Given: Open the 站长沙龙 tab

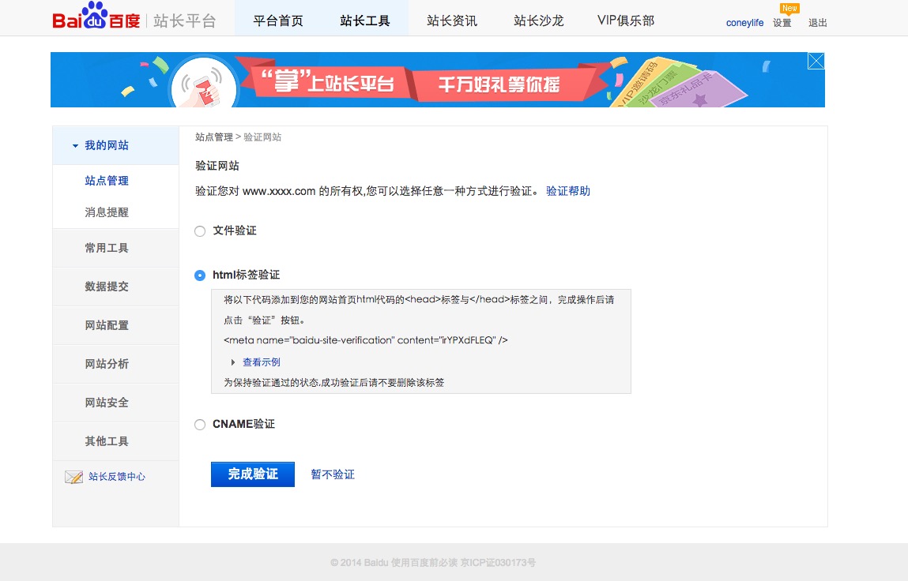Looking at the screenshot, I should pos(538,21).
